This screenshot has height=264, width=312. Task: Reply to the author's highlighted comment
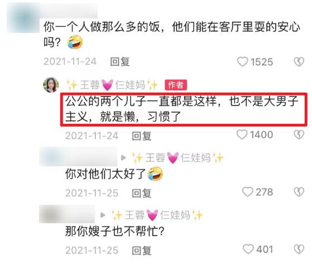(x=142, y=136)
